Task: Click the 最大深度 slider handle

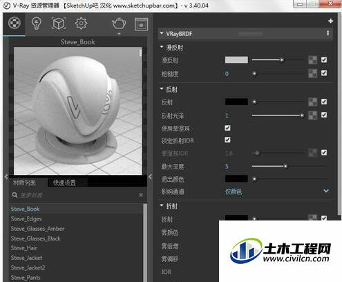Action: (x=285, y=166)
